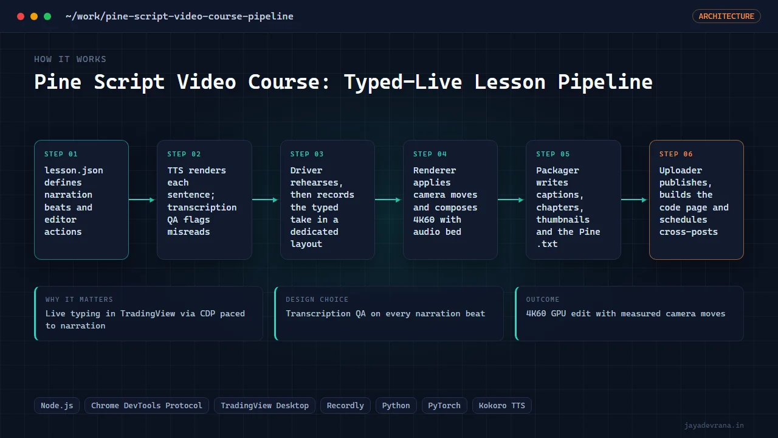Image resolution: width=778 pixels, height=438 pixels.
Task: Open the WHY IT MATTERS panel
Action: pyautogui.click(x=149, y=313)
